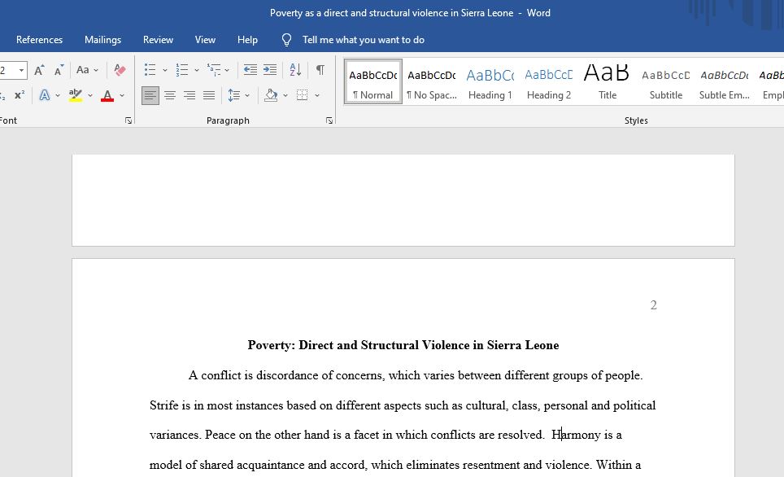Shrink the font size one step
This screenshot has height=477, width=784.
tap(59, 70)
